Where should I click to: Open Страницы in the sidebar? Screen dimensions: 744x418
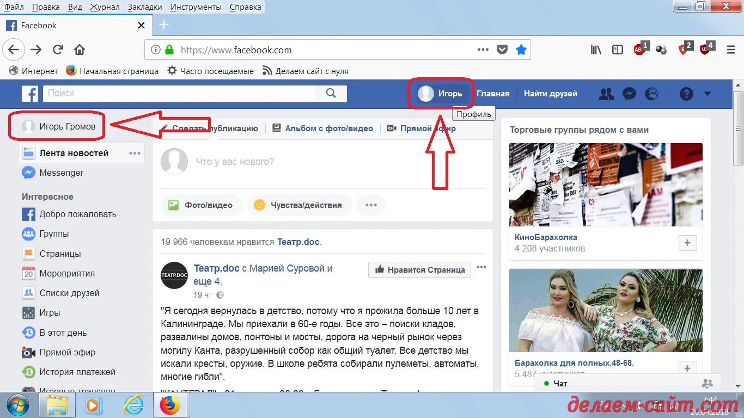tap(51, 254)
